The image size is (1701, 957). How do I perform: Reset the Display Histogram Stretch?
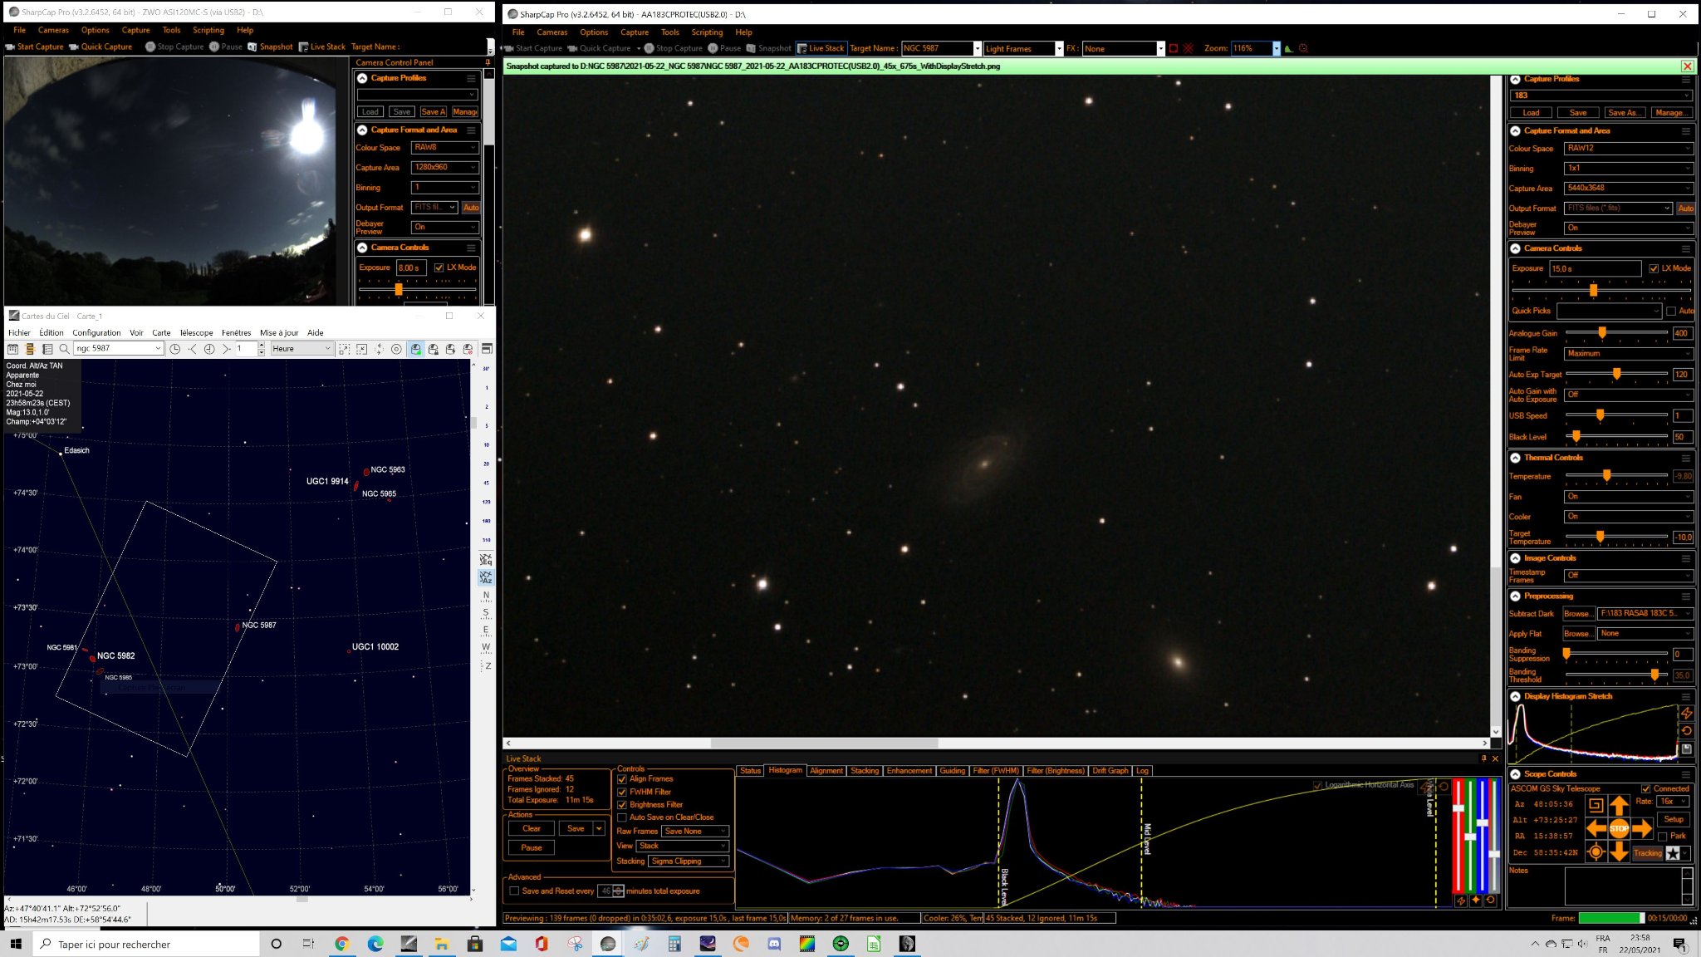pos(1686,731)
